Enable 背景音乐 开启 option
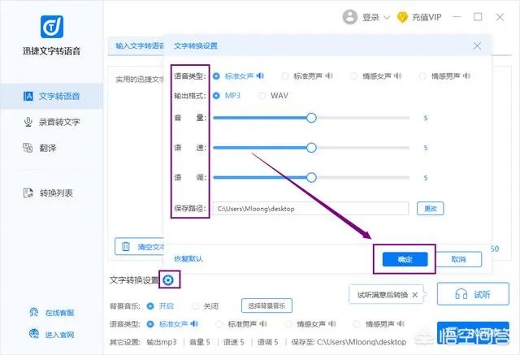The height and width of the screenshot is (355, 520). point(150,306)
